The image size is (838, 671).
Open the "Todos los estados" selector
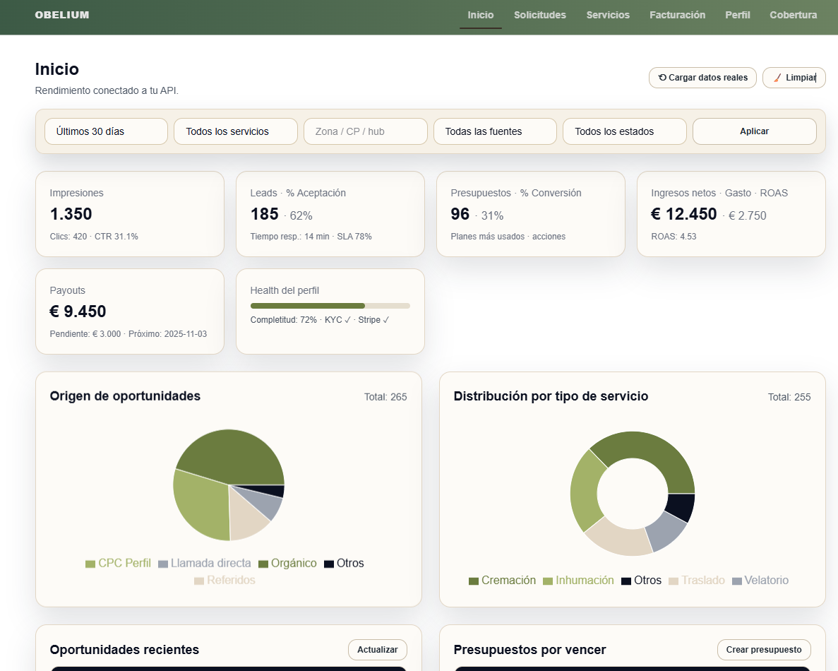(624, 131)
